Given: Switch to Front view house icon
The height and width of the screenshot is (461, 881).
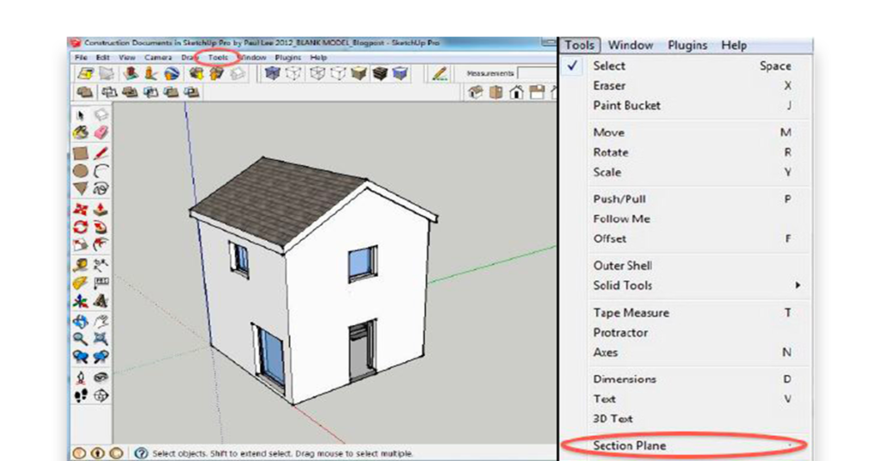Looking at the screenshot, I should pyautogui.click(x=516, y=92).
